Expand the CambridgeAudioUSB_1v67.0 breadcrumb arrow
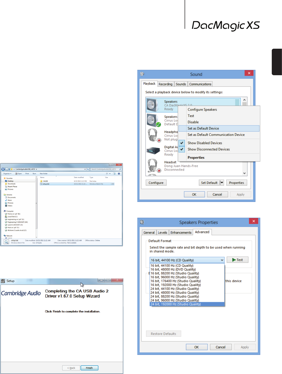 pos(36,169)
